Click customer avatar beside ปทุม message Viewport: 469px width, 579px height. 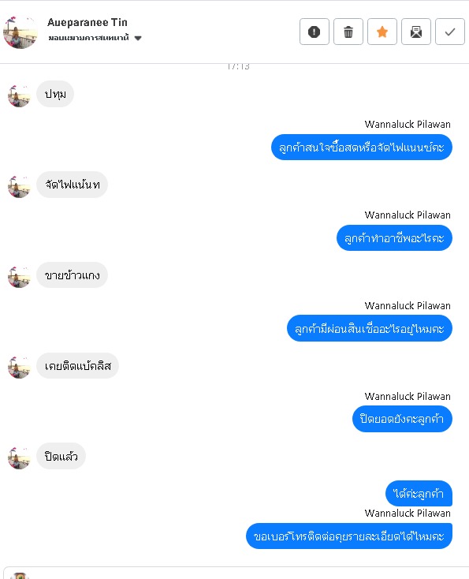[19, 95]
